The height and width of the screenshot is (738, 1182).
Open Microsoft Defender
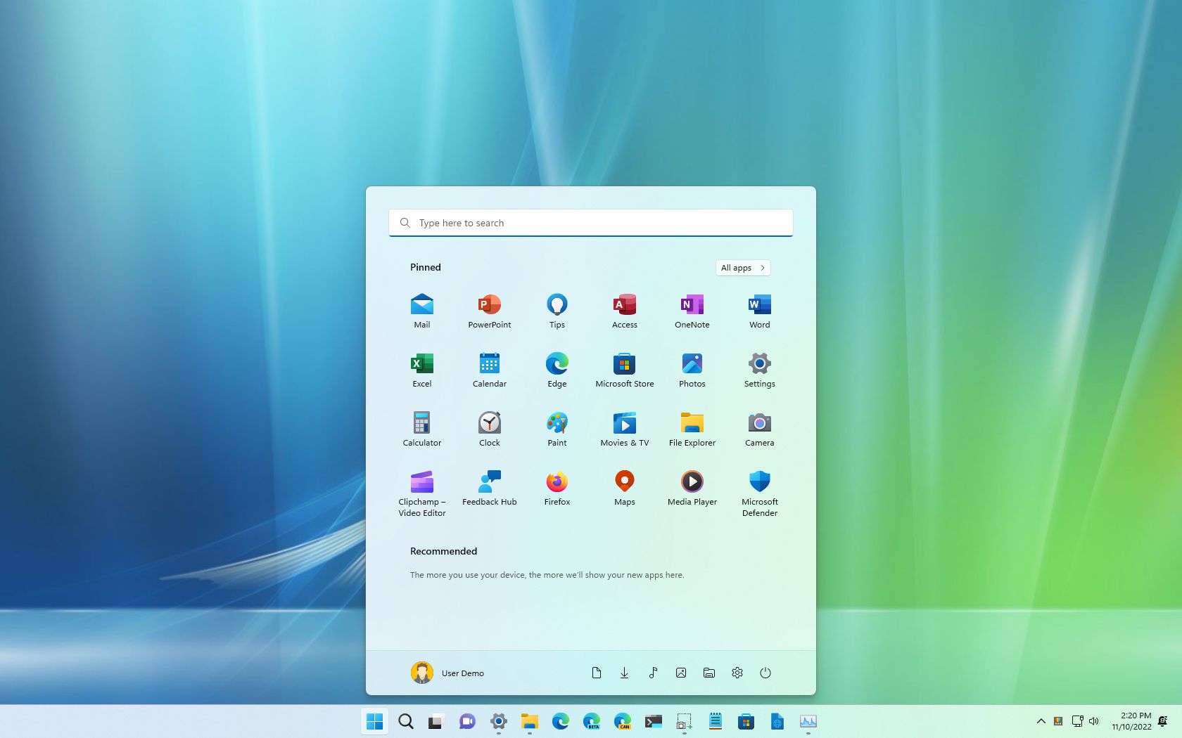tap(759, 486)
